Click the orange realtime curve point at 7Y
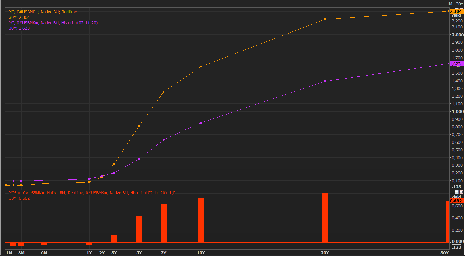 click(x=164, y=92)
